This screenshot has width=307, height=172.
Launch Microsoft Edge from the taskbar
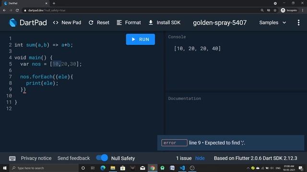[103, 168]
